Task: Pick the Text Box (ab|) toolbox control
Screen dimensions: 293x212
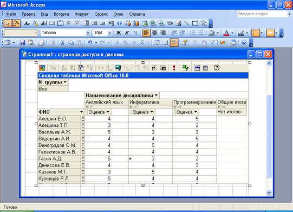Action: (x=43, y=23)
